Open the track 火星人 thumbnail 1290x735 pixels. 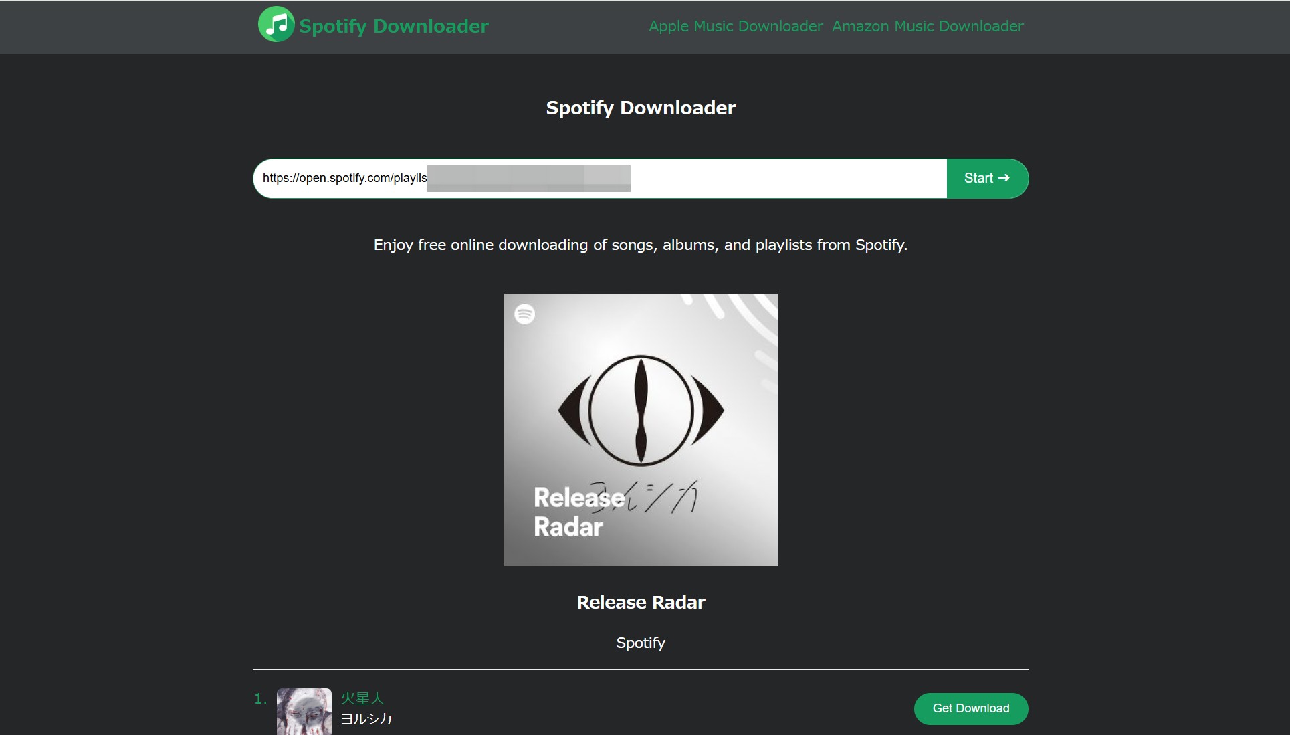304,712
